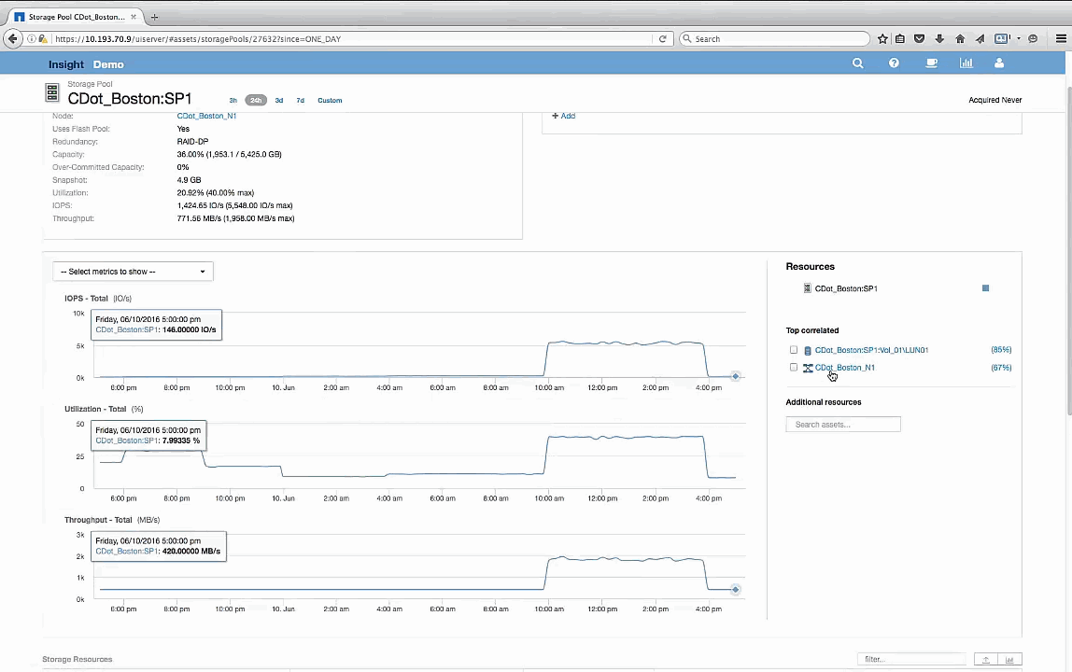Click the Search assets input field
This screenshot has height=672, width=1072.
coord(843,425)
